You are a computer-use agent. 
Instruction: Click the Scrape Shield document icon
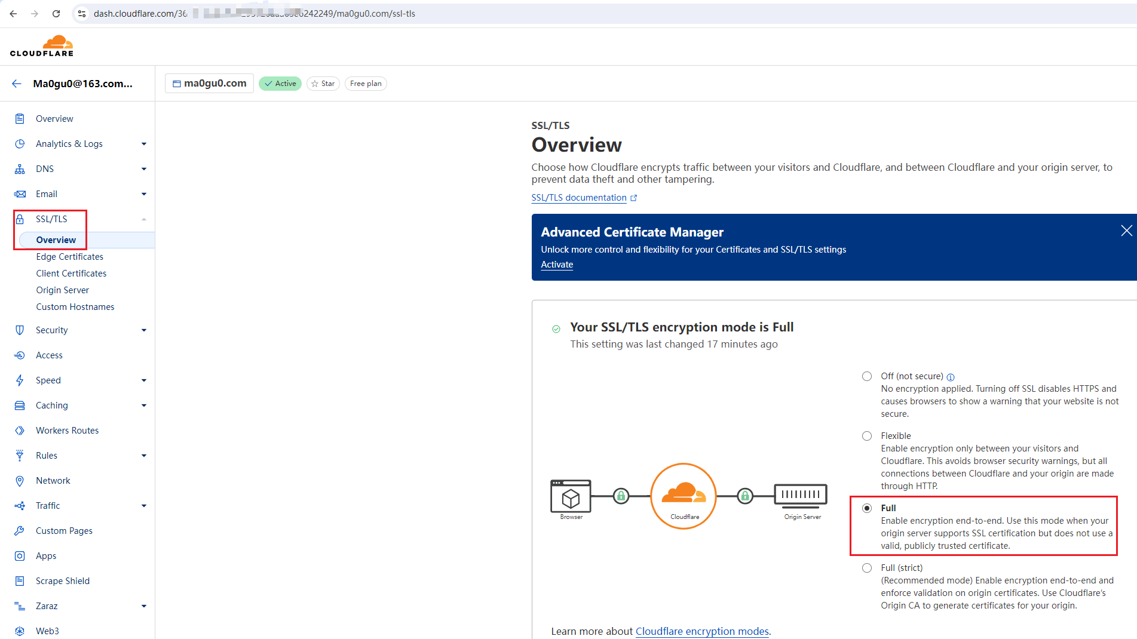pos(20,581)
